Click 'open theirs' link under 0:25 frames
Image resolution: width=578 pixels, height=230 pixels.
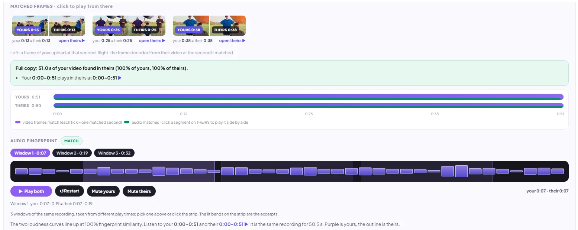152,41
